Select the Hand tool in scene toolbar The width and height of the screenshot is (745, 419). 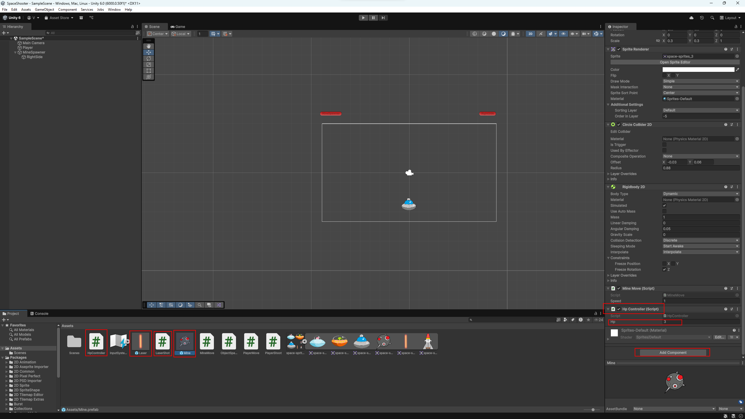149,46
